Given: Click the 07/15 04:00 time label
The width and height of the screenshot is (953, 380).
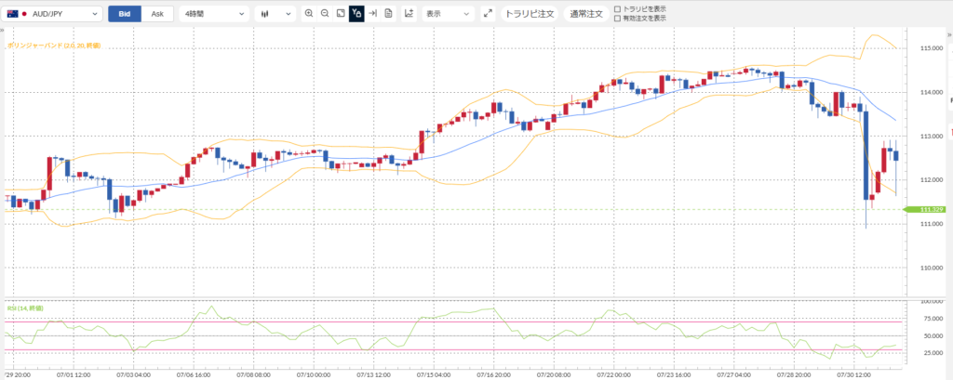Looking at the screenshot, I should [434, 375].
